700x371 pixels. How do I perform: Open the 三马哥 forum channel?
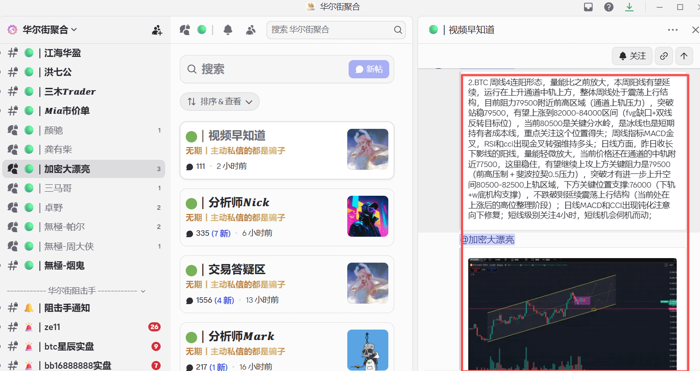tap(84, 188)
